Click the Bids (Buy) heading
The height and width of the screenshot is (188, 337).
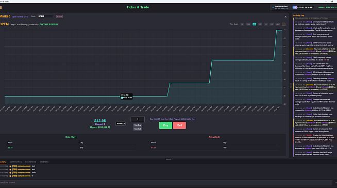tap(71, 137)
